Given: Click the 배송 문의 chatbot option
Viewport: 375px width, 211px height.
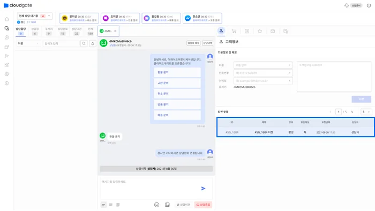Looking at the screenshot, I should click(x=177, y=115).
